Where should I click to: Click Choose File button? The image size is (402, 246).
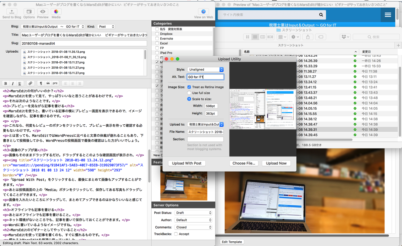click(x=244, y=163)
